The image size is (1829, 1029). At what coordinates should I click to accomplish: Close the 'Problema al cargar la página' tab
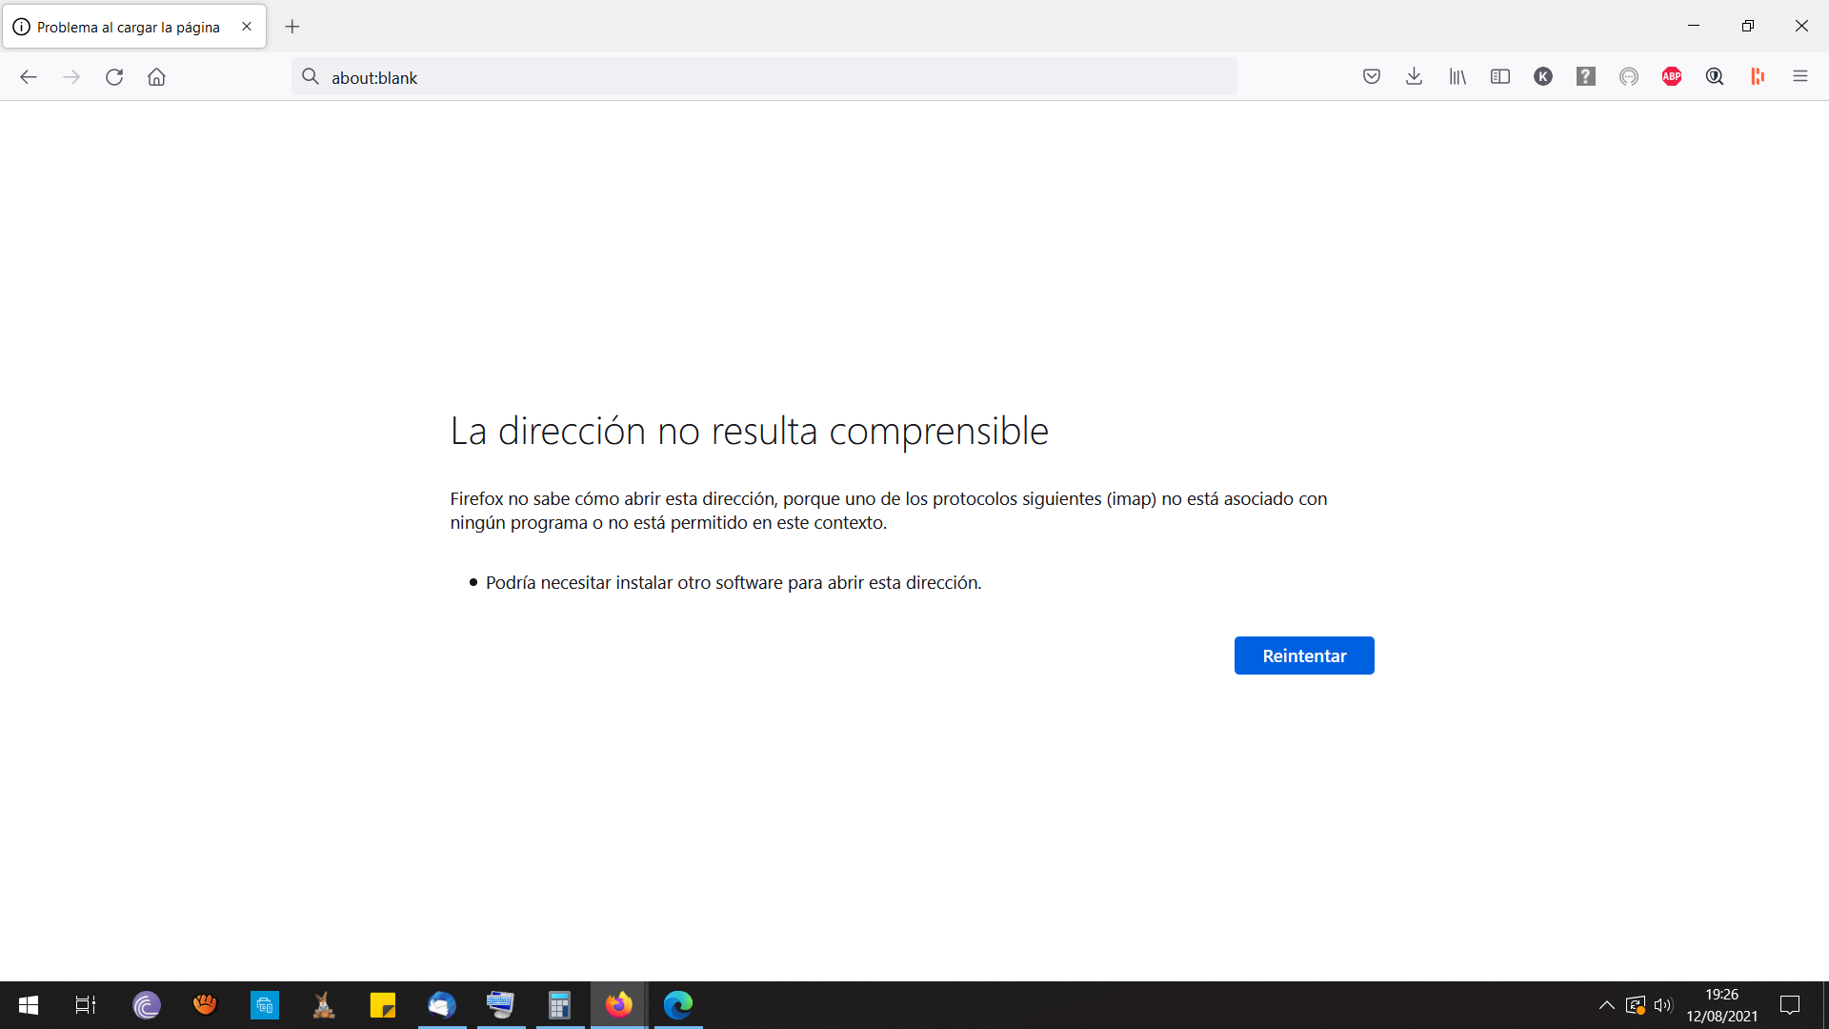tap(247, 27)
